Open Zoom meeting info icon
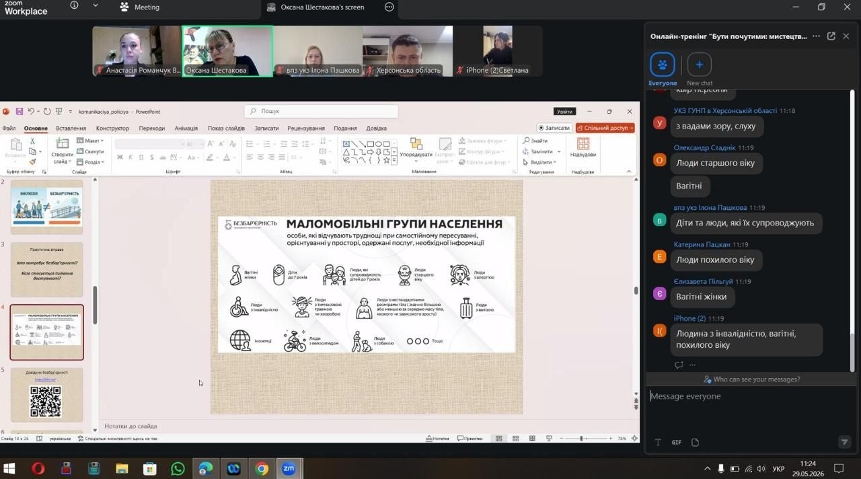This screenshot has height=479, width=861. point(74,5)
